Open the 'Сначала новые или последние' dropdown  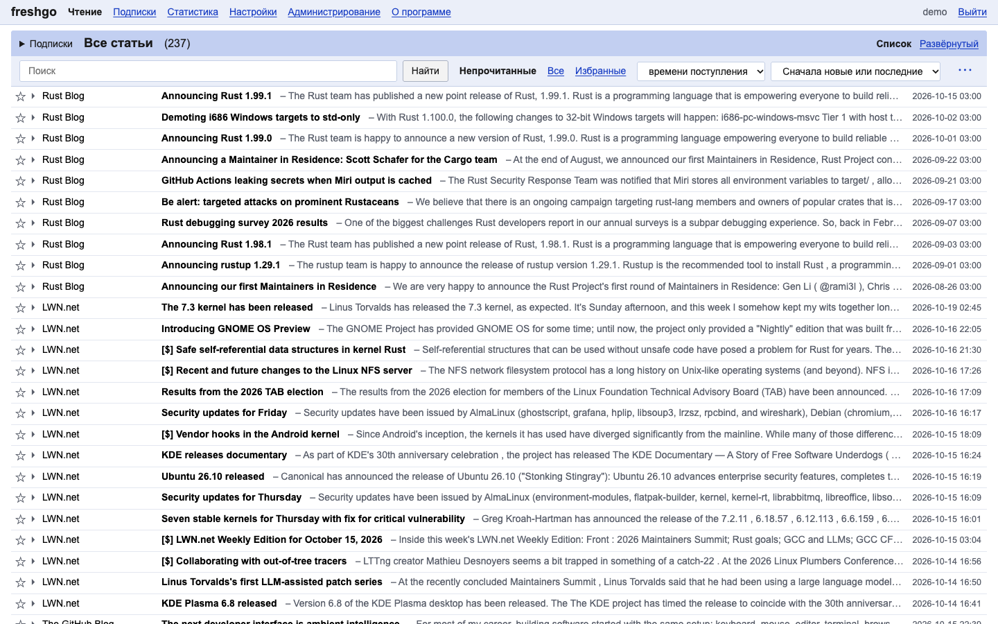coord(856,71)
